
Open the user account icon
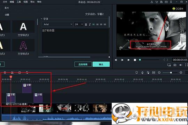[152, 2]
